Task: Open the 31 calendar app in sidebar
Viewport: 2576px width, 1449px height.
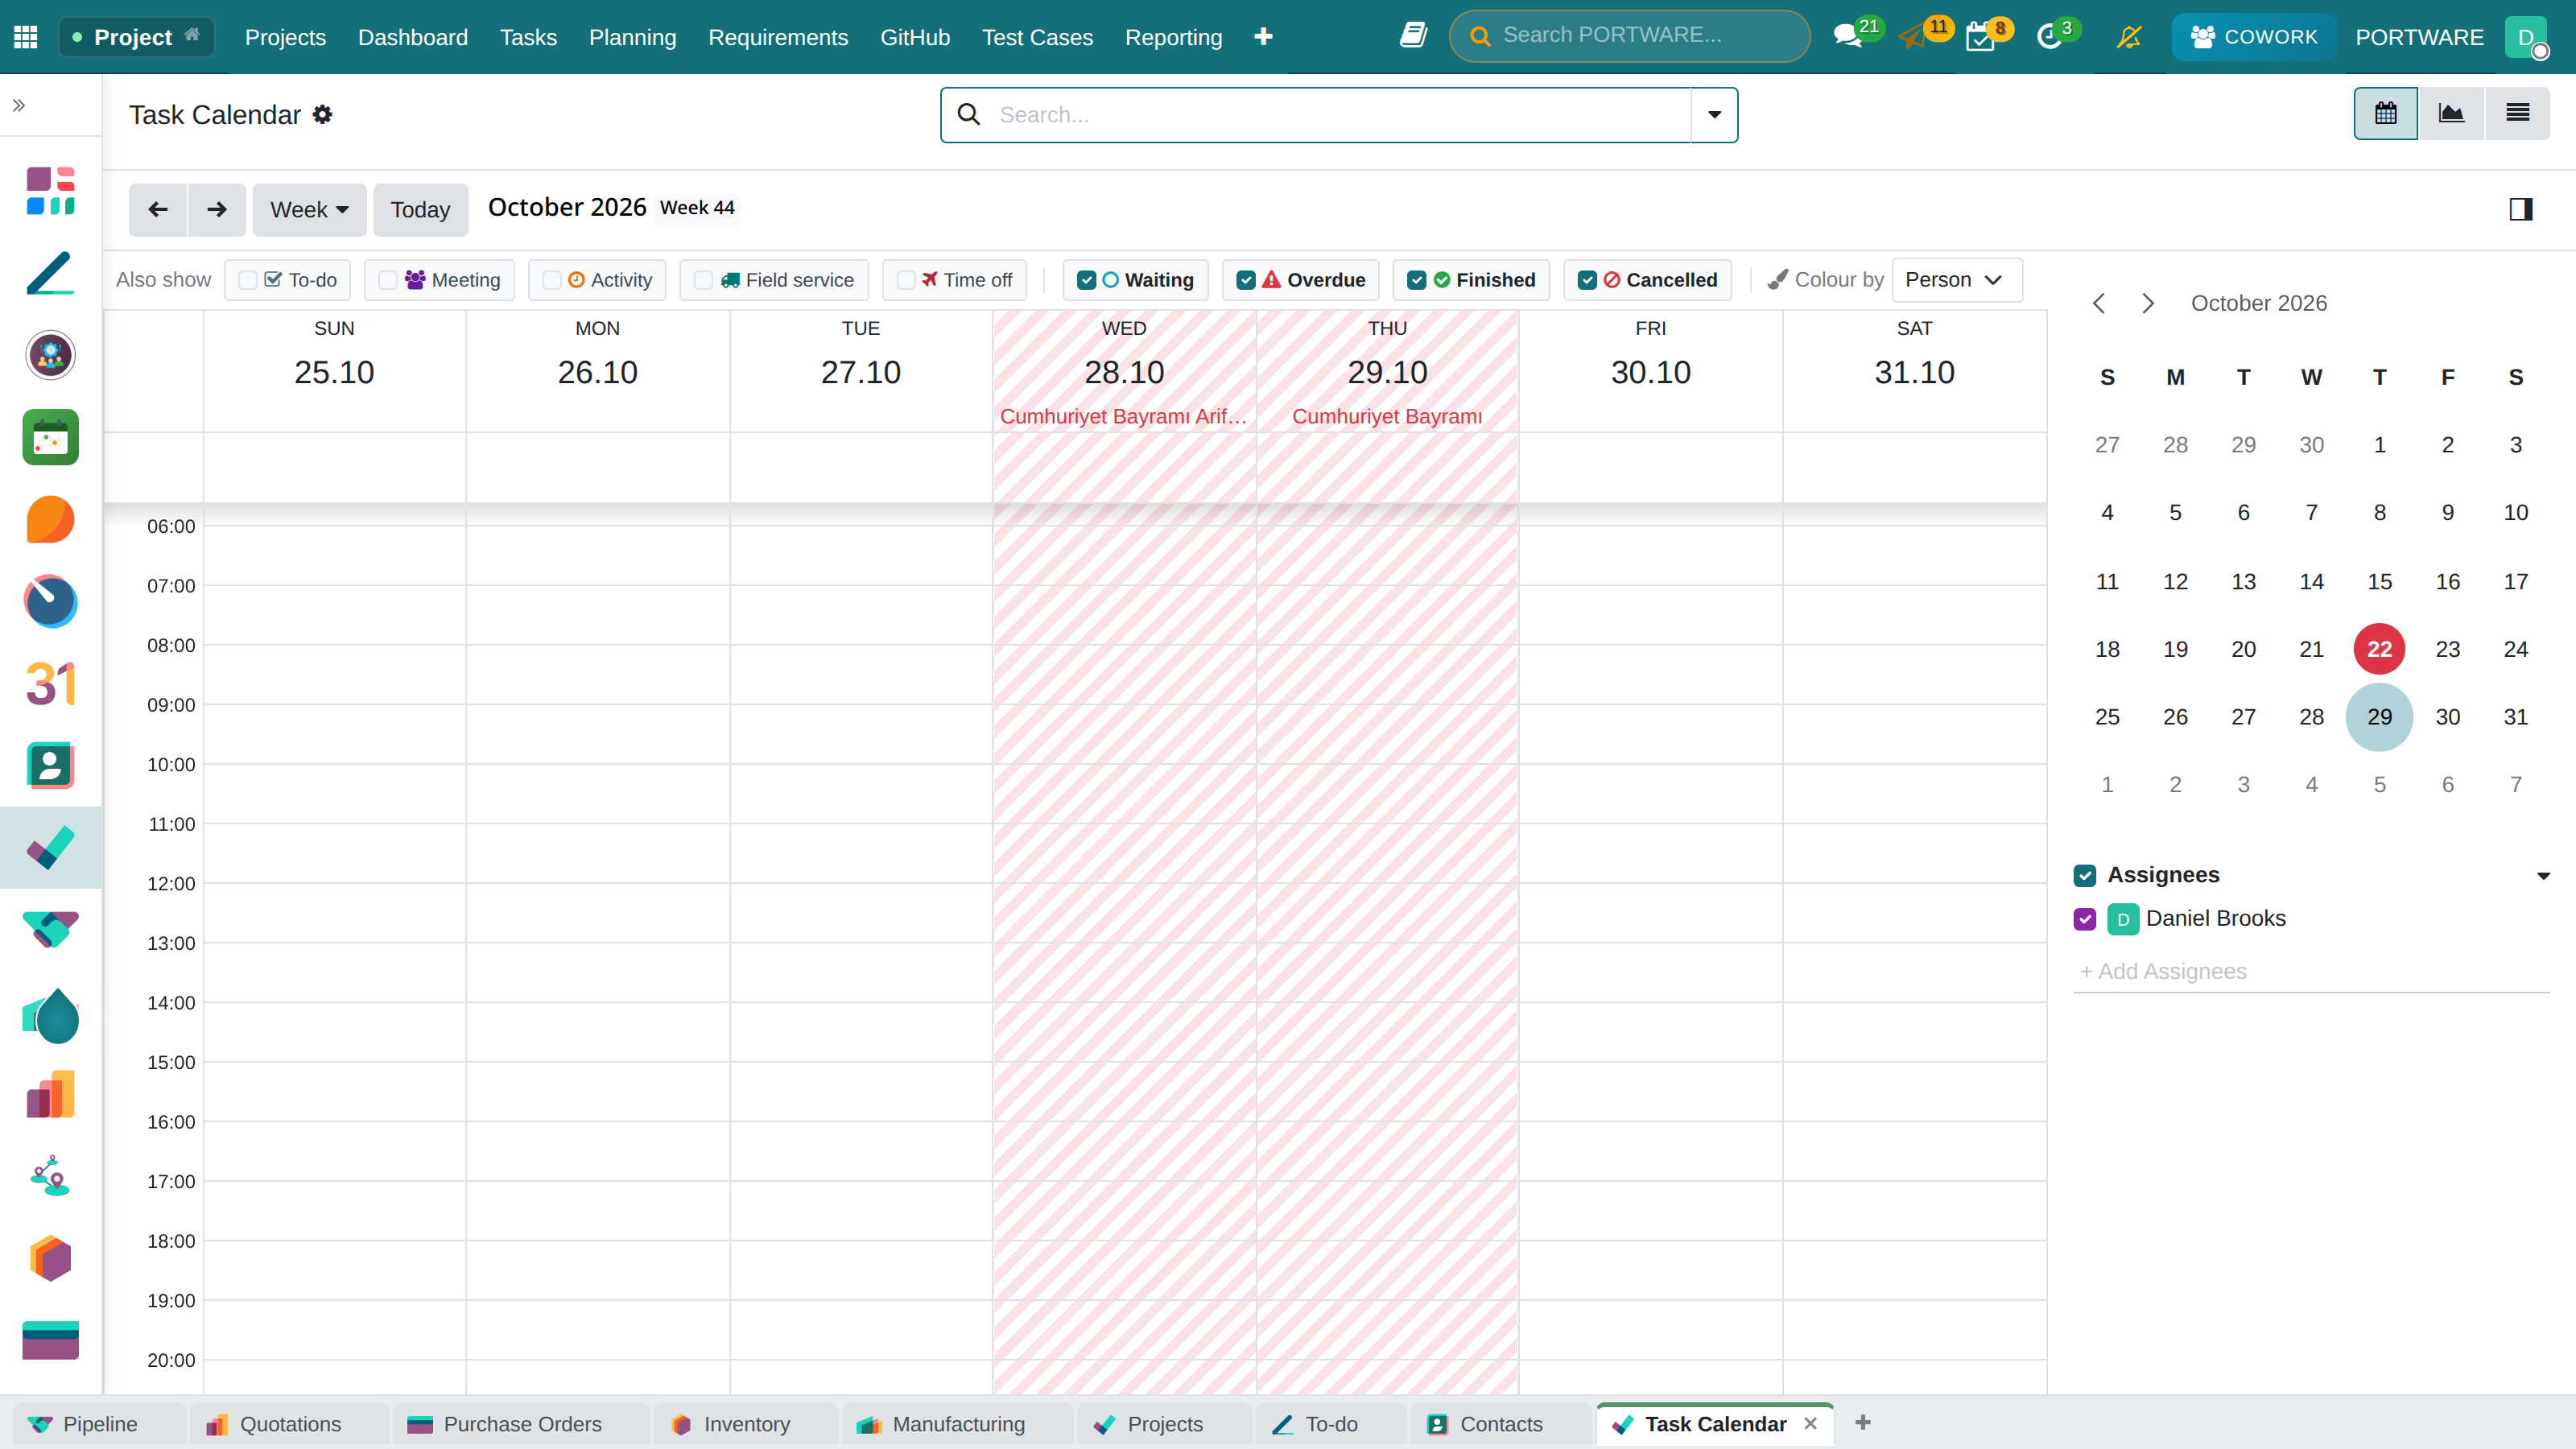Action: click(50, 684)
